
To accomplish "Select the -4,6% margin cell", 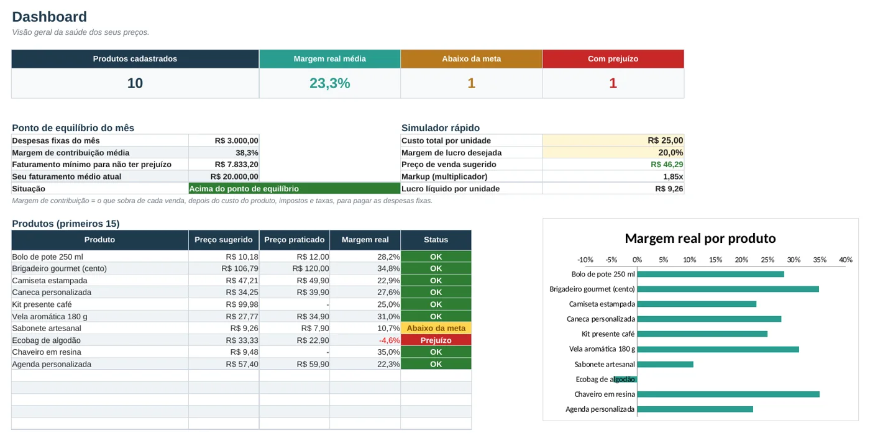I will point(365,340).
